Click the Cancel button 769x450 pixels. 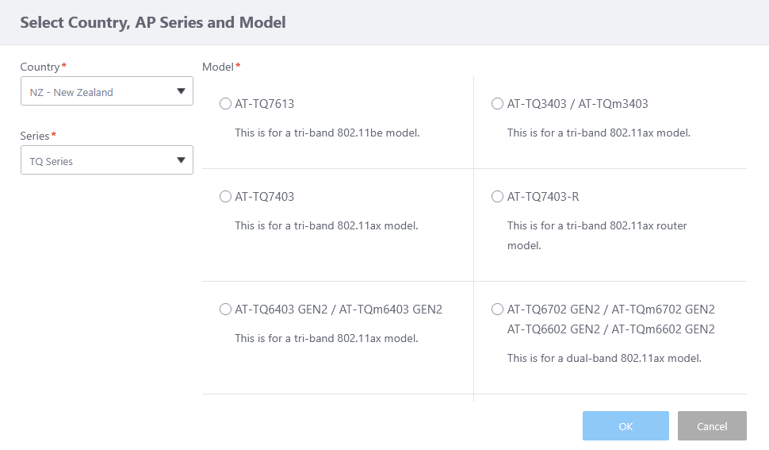pyautogui.click(x=711, y=426)
